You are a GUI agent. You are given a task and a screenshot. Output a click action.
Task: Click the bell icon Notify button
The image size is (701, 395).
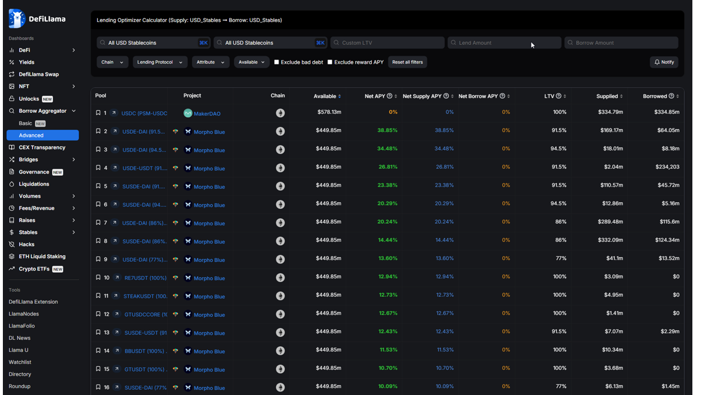tap(664, 62)
